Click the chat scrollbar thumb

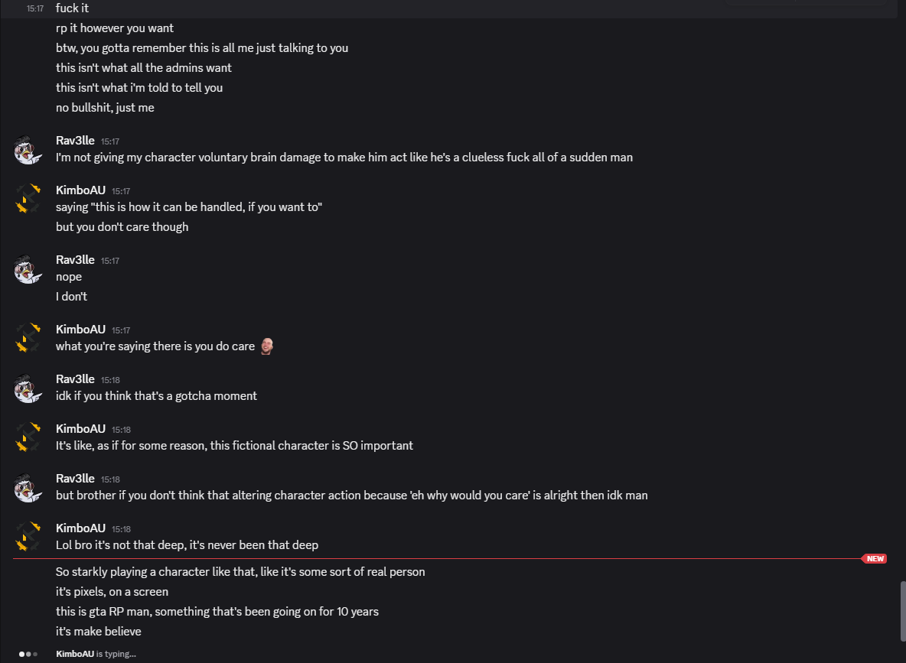(902, 611)
